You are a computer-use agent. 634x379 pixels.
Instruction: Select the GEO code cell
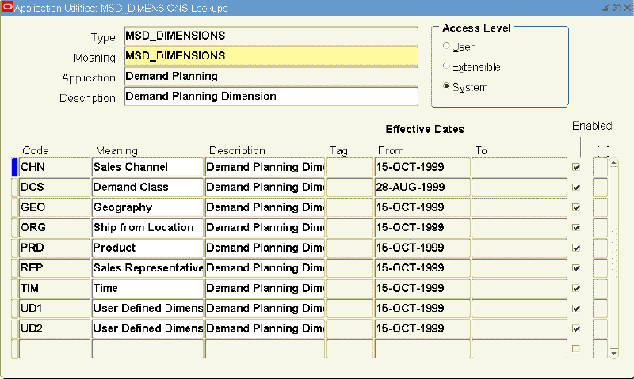55,207
